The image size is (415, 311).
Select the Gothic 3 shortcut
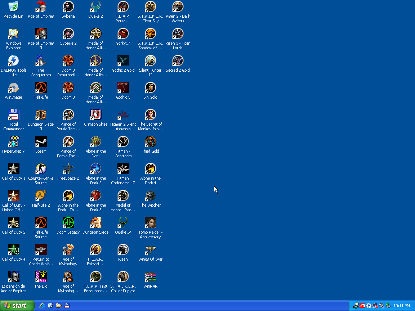[123, 88]
